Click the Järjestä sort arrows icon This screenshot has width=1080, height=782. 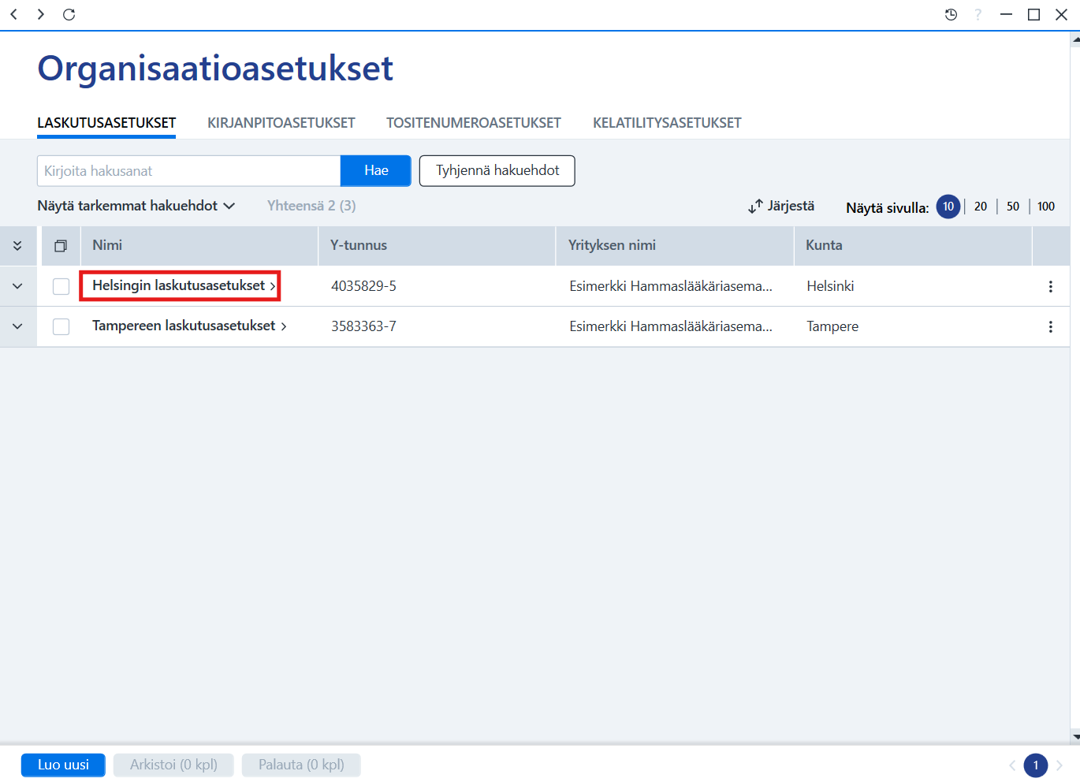755,207
